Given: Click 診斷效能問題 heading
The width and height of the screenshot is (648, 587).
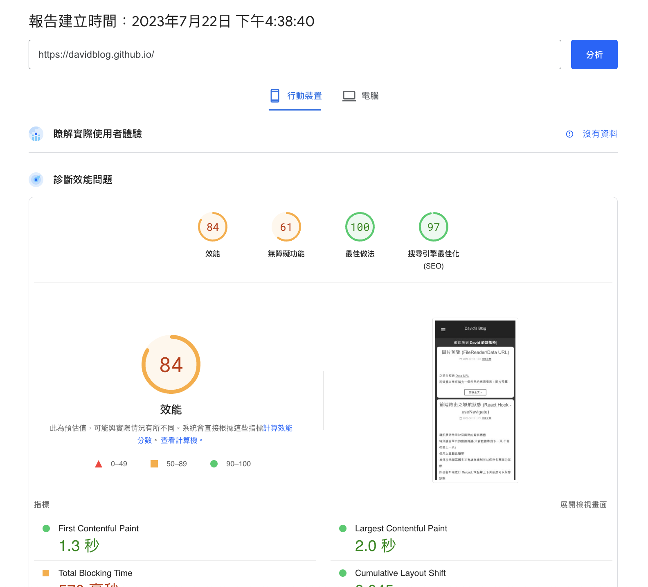Looking at the screenshot, I should point(83,180).
